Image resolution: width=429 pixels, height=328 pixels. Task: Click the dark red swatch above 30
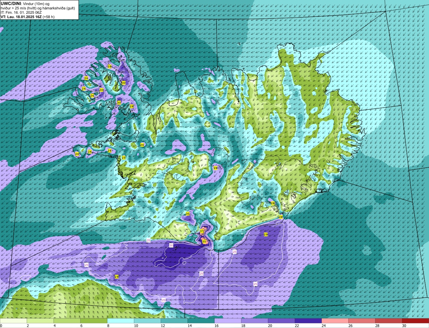tap(416, 321)
